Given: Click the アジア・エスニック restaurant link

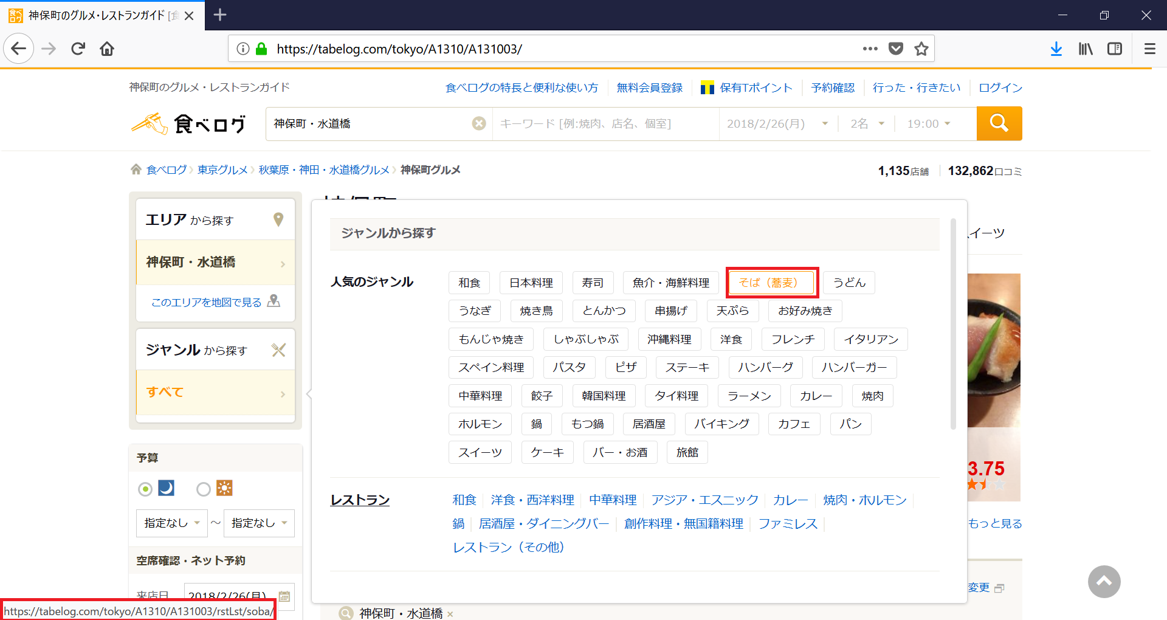Looking at the screenshot, I should [x=705, y=500].
